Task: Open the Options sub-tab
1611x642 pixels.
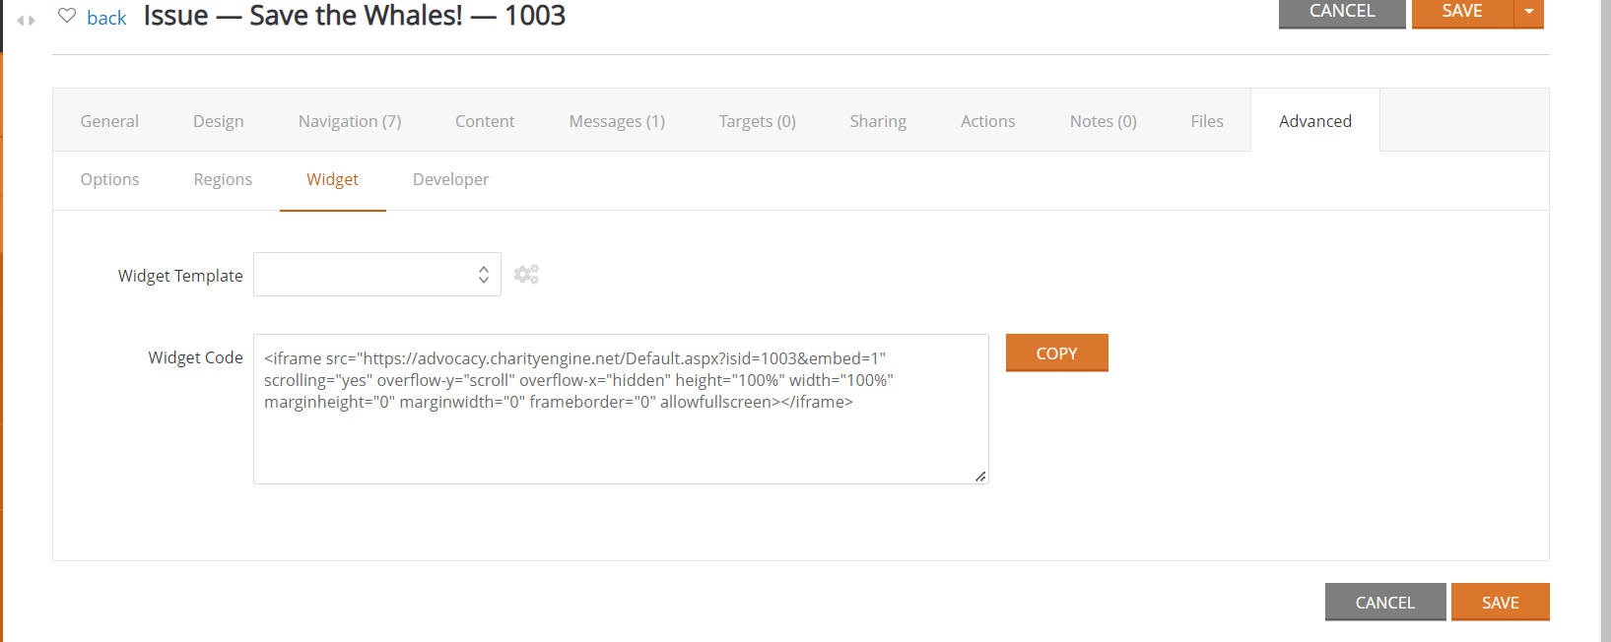Action: 110,179
